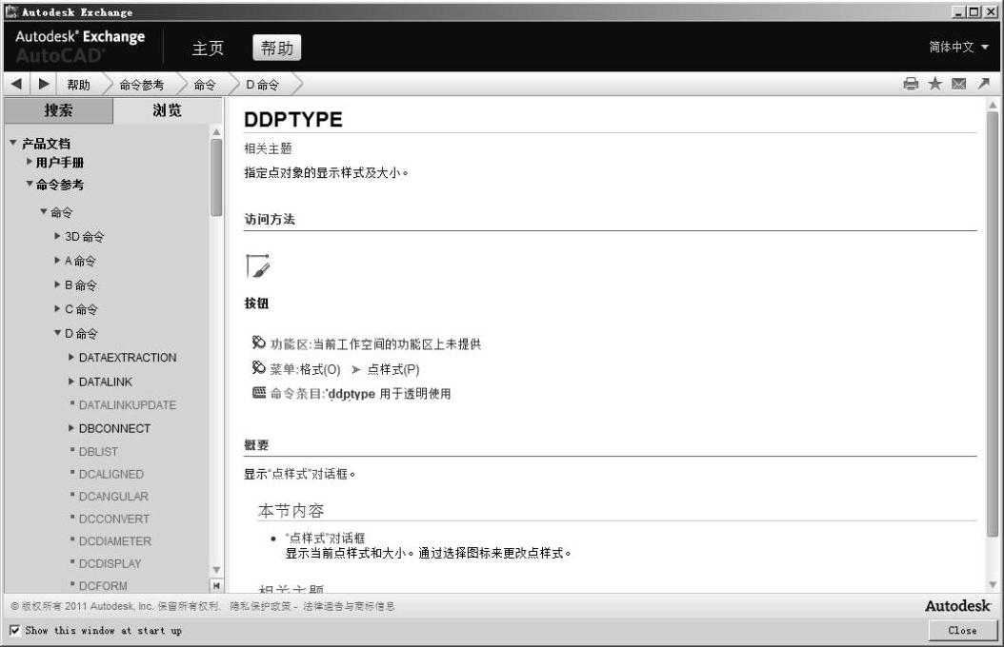Expand the 用户手册 tree node
The image size is (1004, 647).
(x=29, y=162)
